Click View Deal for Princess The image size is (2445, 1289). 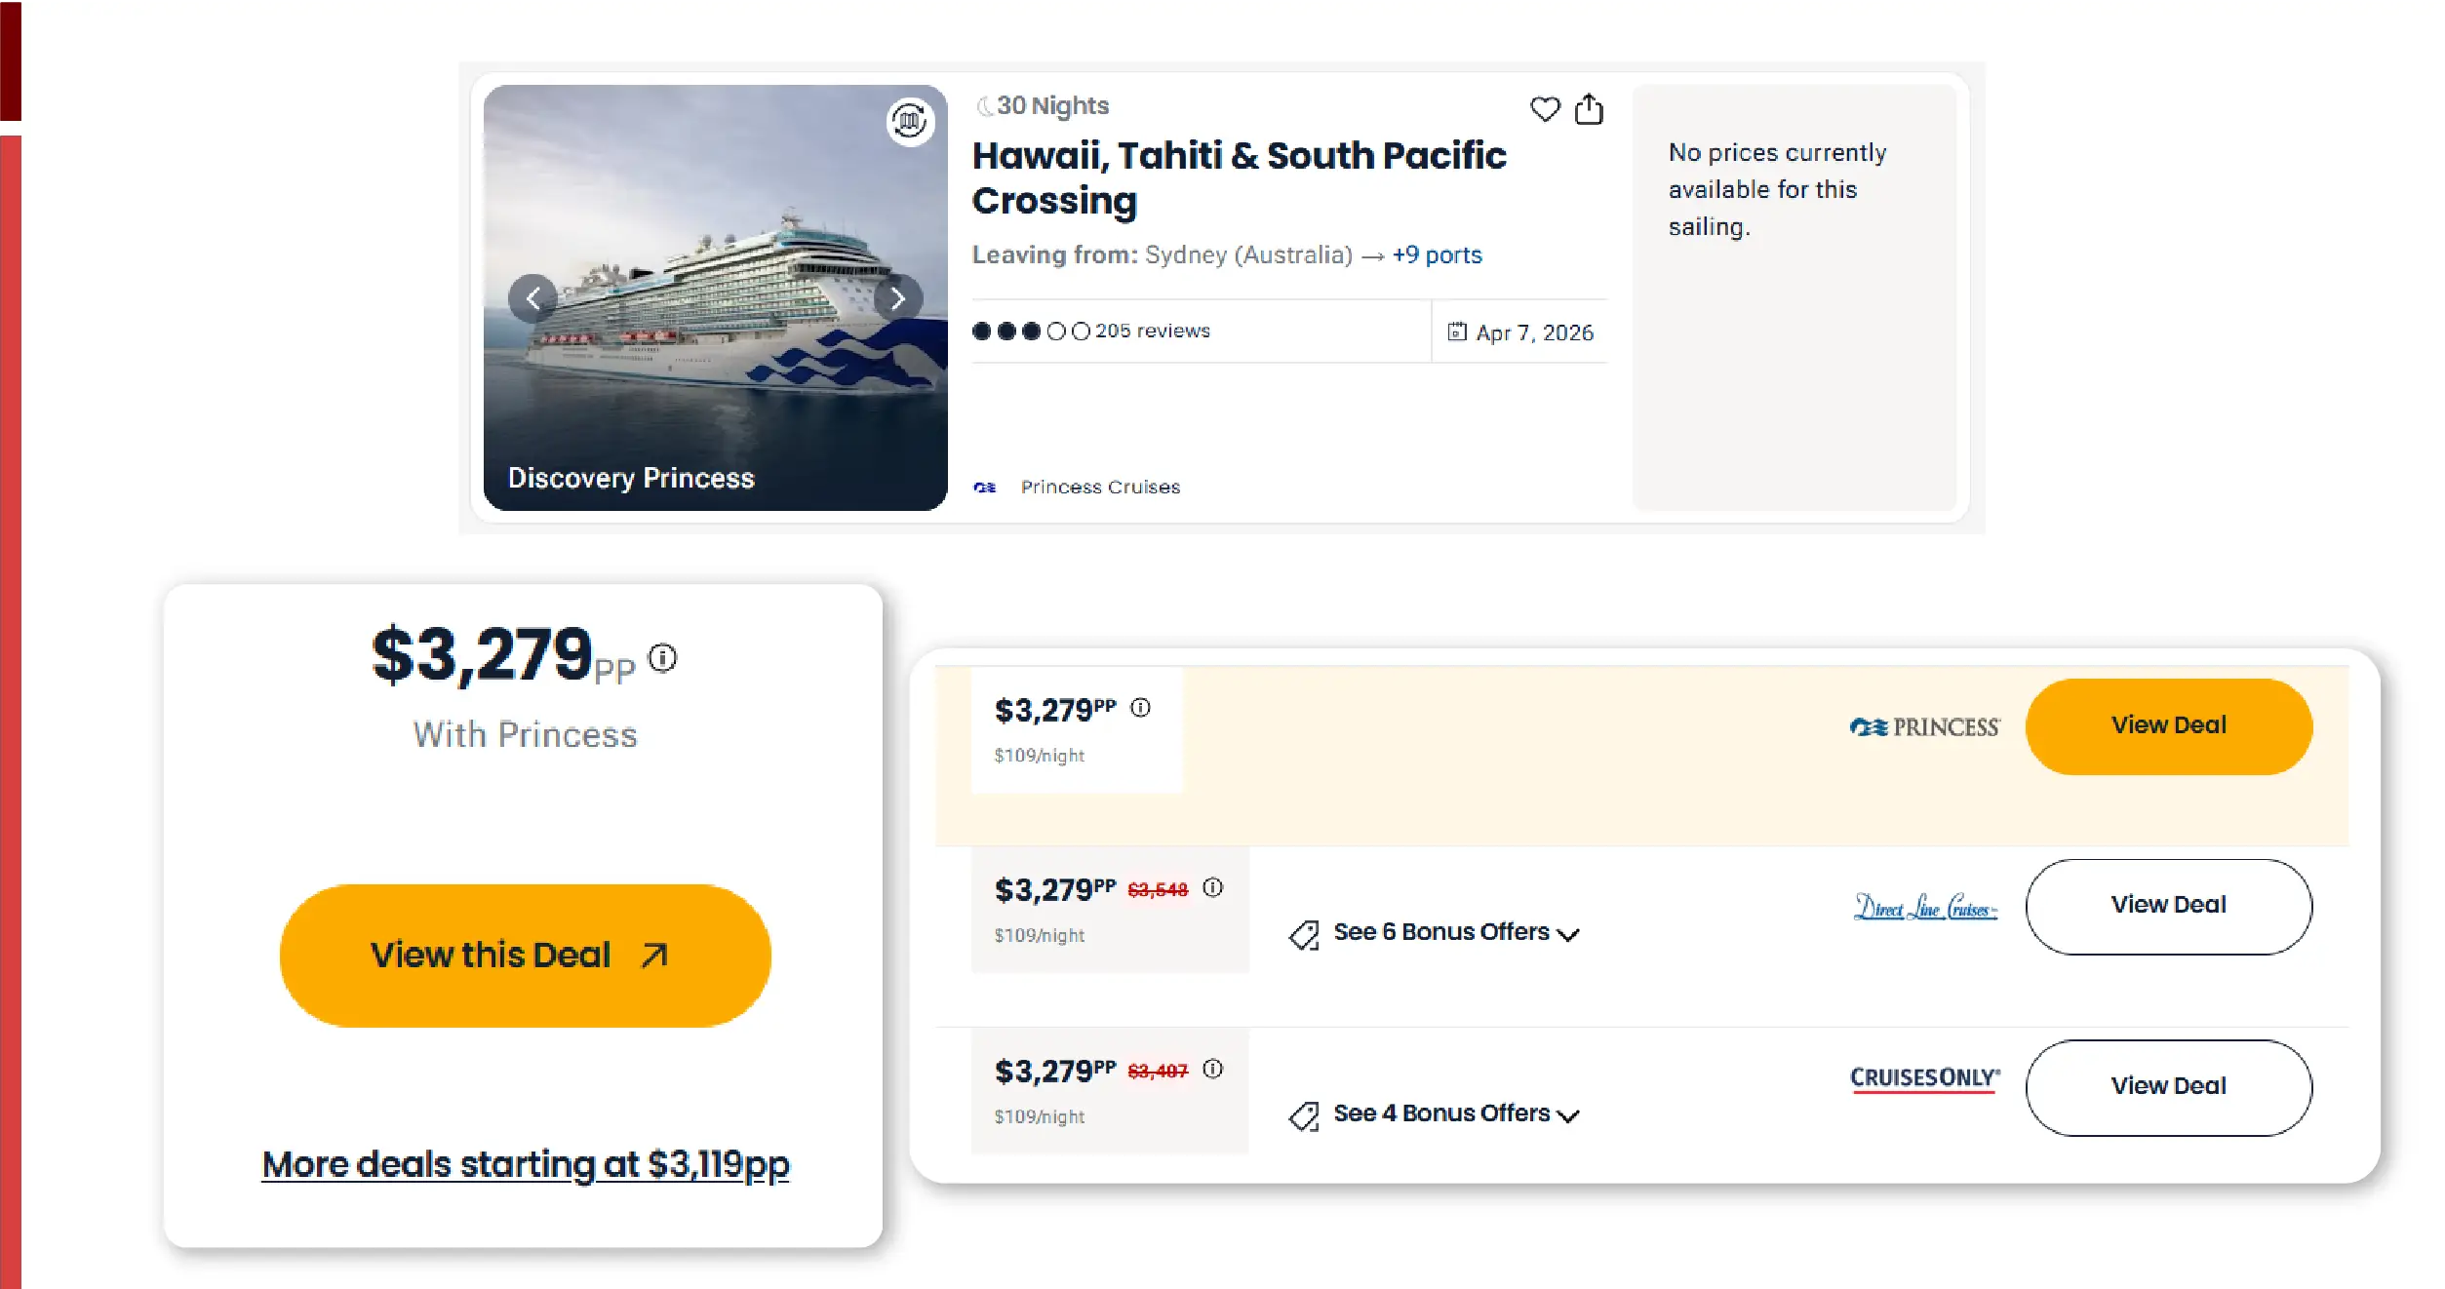2168,726
